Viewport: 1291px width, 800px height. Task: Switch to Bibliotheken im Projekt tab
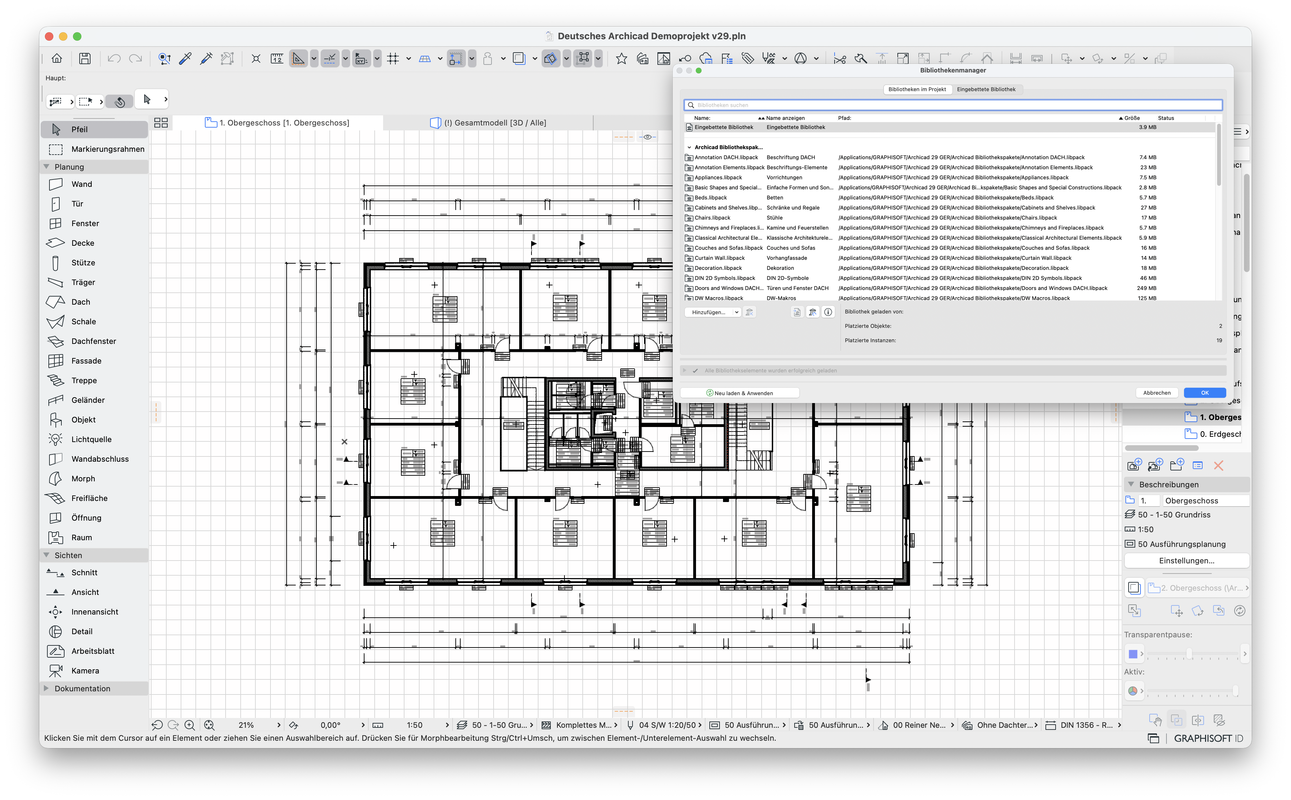click(x=917, y=89)
